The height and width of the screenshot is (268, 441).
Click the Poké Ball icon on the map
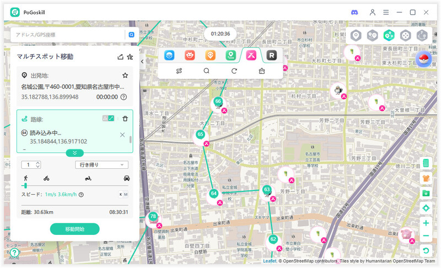424,60
